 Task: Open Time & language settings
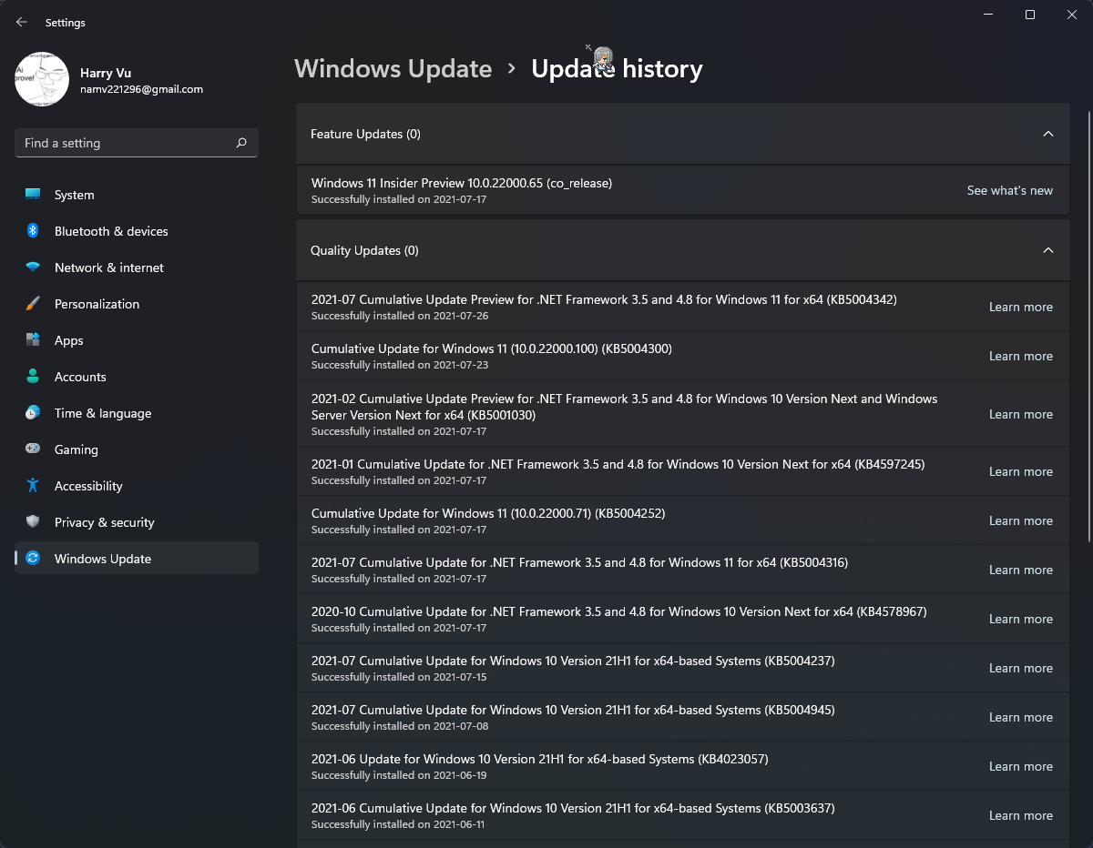pyautogui.click(x=137, y=413)
